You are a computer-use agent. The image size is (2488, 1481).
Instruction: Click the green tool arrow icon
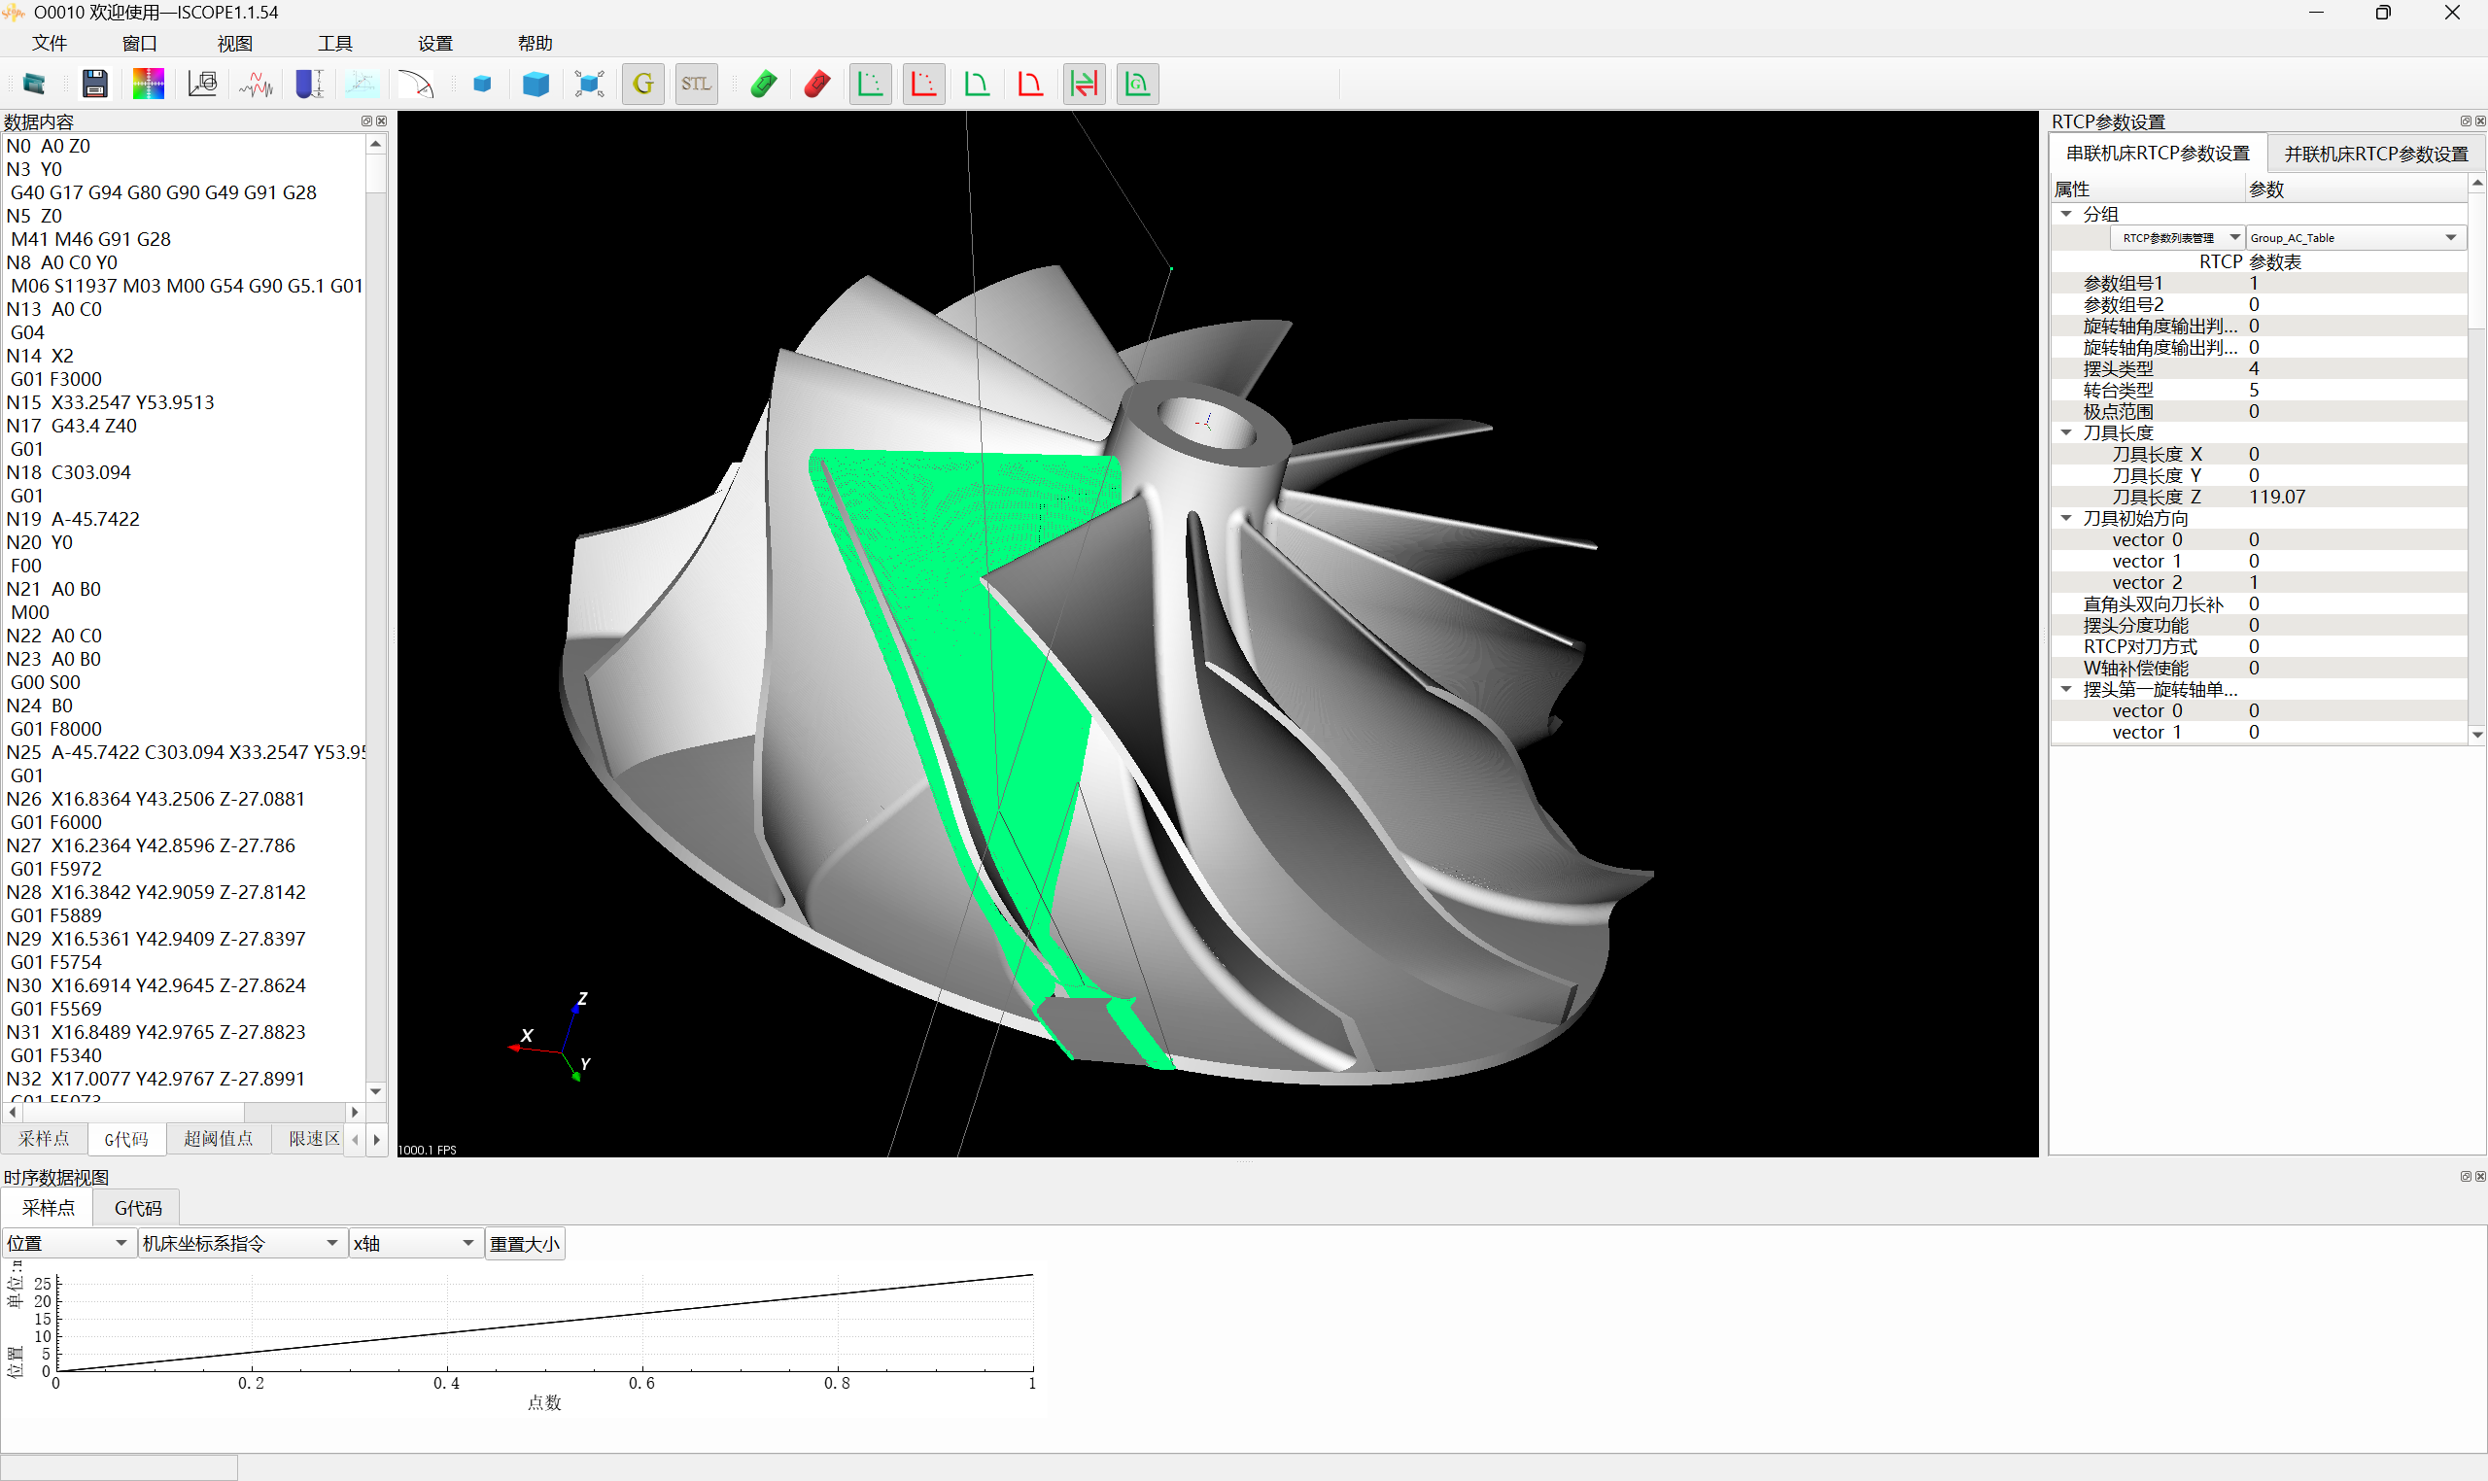coord(765,84)
